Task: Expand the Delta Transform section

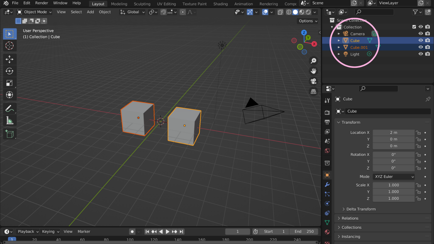Action: (361, 209)
